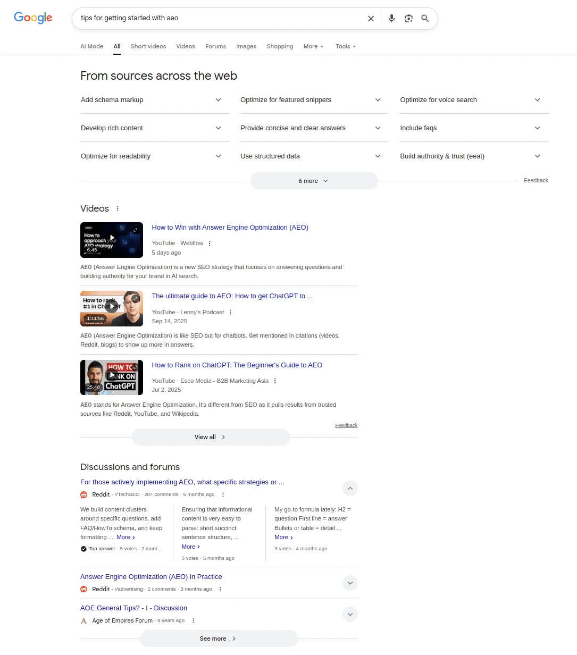This screenshot has width=577, height=655.
Task: Click See more discussions button
Action: click(x=219, y=639)
